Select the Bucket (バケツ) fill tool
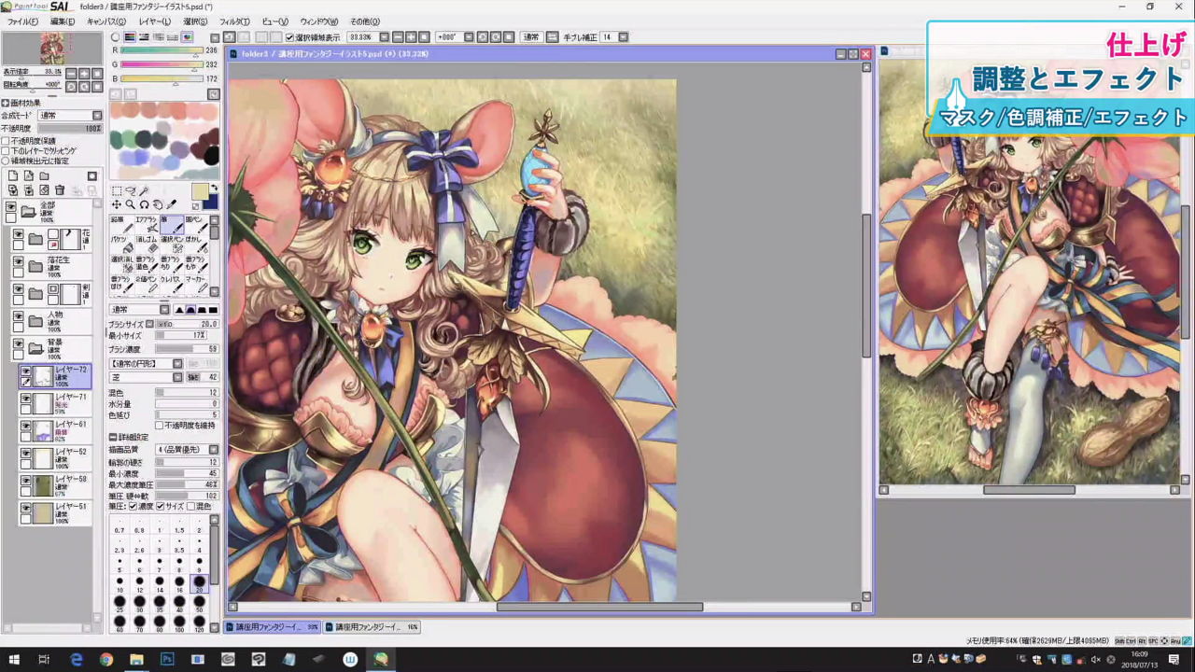The width and height of the screenshot is (1195, 672). [120, 245]
